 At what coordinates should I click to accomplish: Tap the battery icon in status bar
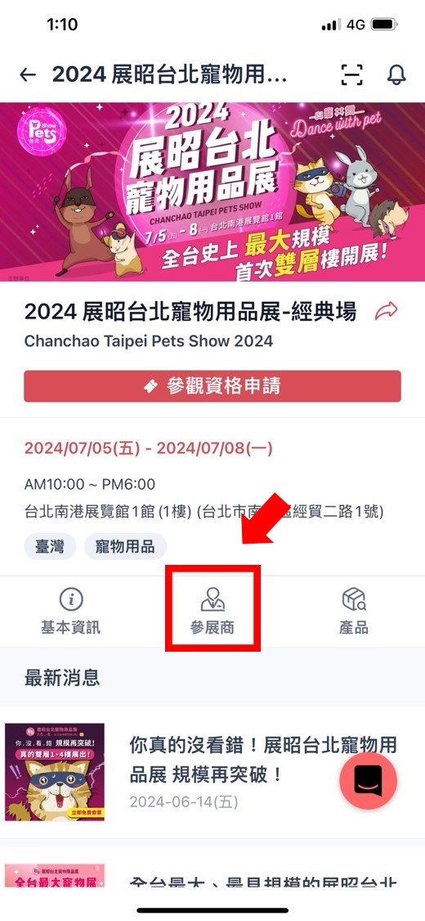coord(385,25)
